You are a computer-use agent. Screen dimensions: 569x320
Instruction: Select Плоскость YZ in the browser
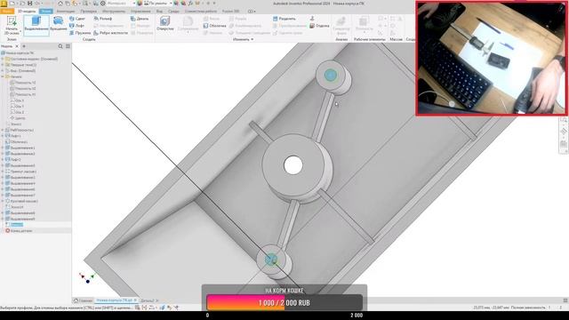pos(22,83)
